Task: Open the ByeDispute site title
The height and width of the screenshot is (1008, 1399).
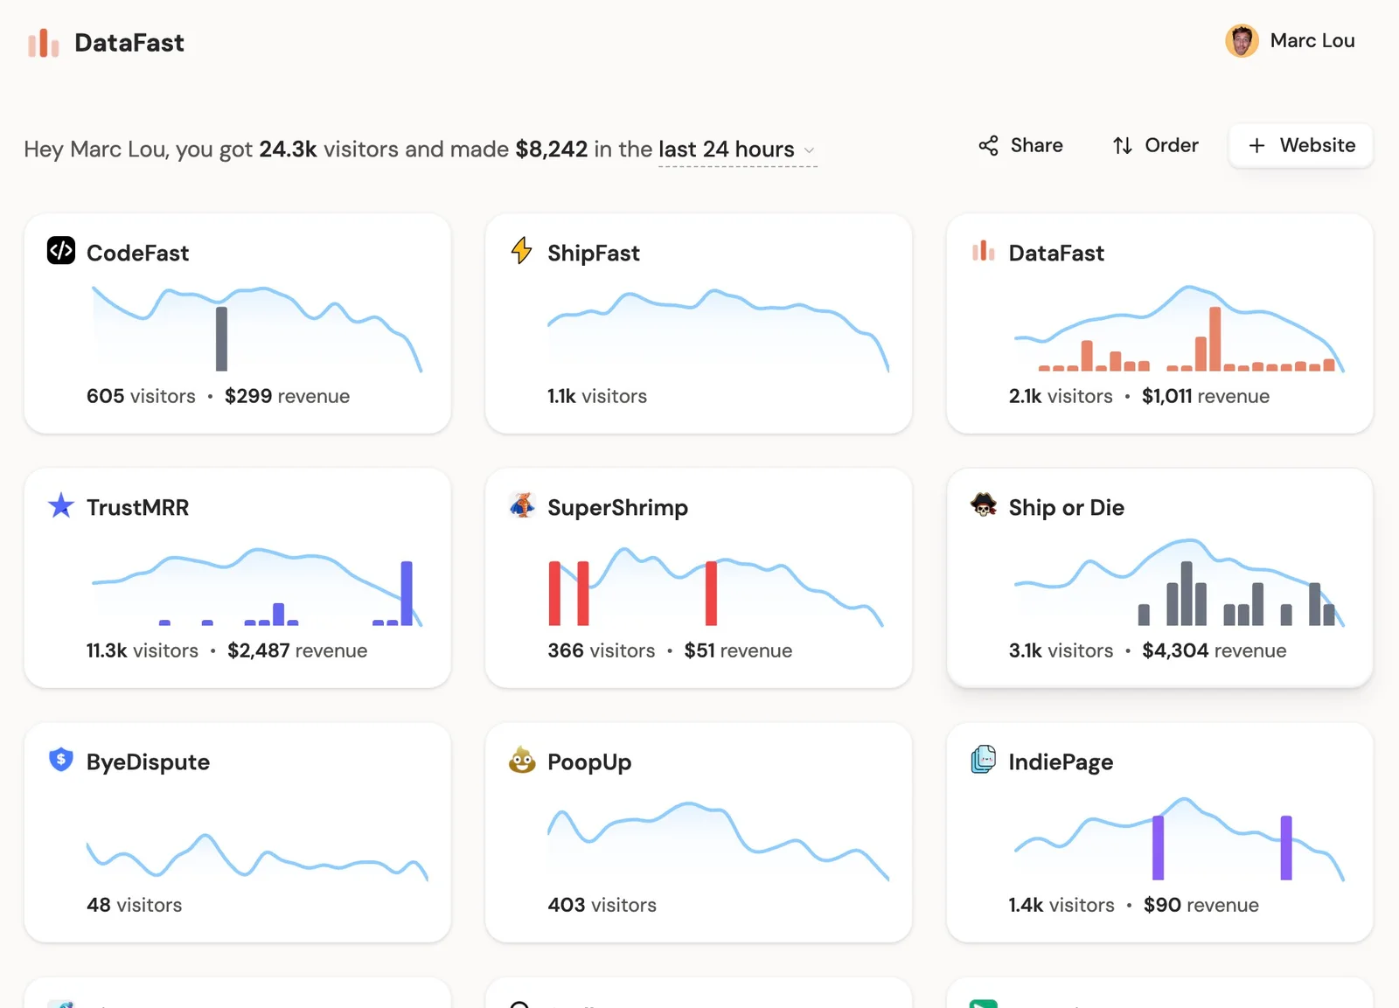Action: [x=148, y=762]
